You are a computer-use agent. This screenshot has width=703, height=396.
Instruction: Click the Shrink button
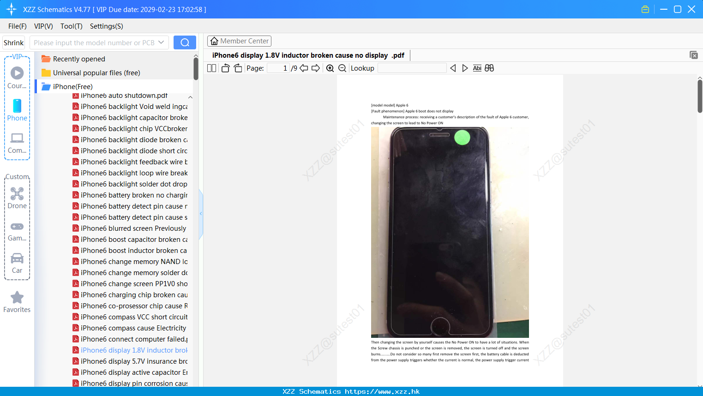pyautogui.click(x=13, y=42)
